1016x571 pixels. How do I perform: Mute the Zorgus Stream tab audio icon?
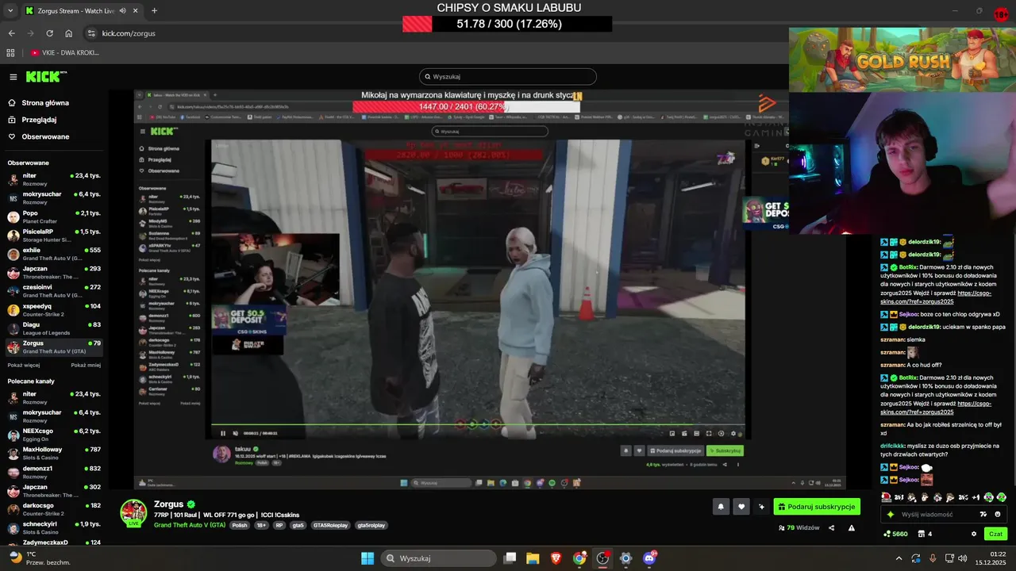(x=122, y=11)
